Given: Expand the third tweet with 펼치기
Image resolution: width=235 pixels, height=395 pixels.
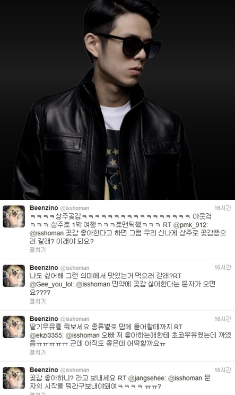Looking at the screenshot, I should coord(38,352).
